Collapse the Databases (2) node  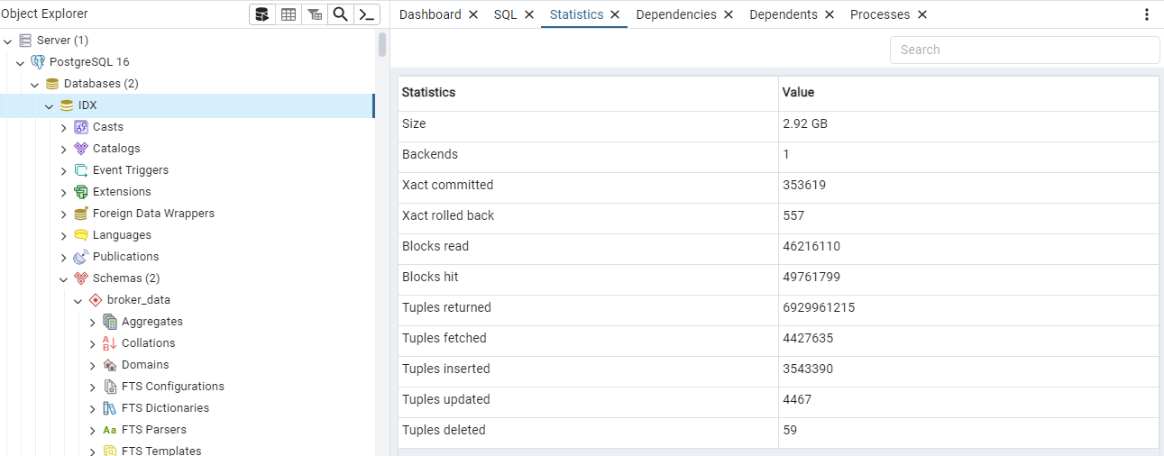35,84
